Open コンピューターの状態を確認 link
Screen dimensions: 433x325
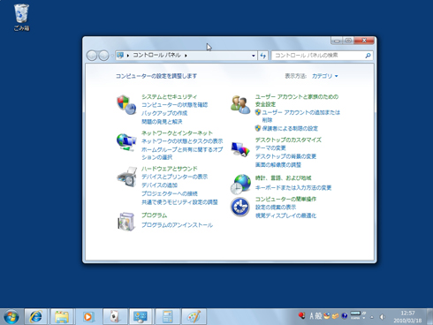(x=174, y=105)
